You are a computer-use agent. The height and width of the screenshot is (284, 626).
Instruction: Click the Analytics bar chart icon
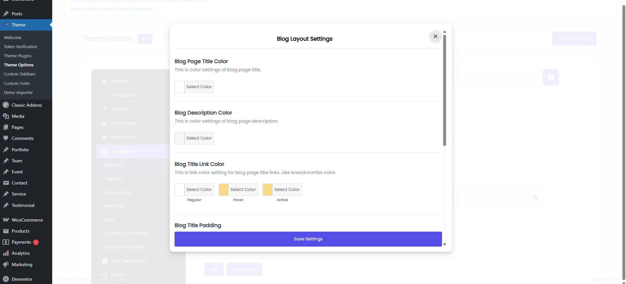click(x=6, y=253)
